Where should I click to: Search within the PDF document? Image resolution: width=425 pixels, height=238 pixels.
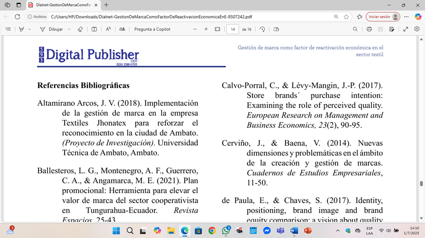(x=355, y=29)
